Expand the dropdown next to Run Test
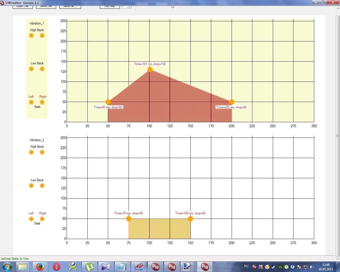The height and width of the screenshot is (272, 340). tap(129, 7)
